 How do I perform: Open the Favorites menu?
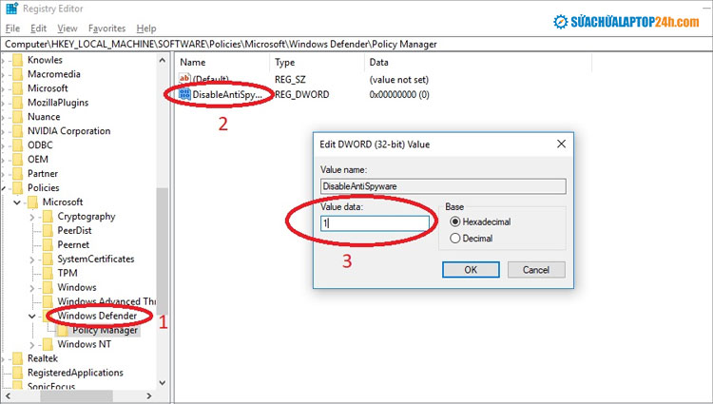[x=106, y=29]
